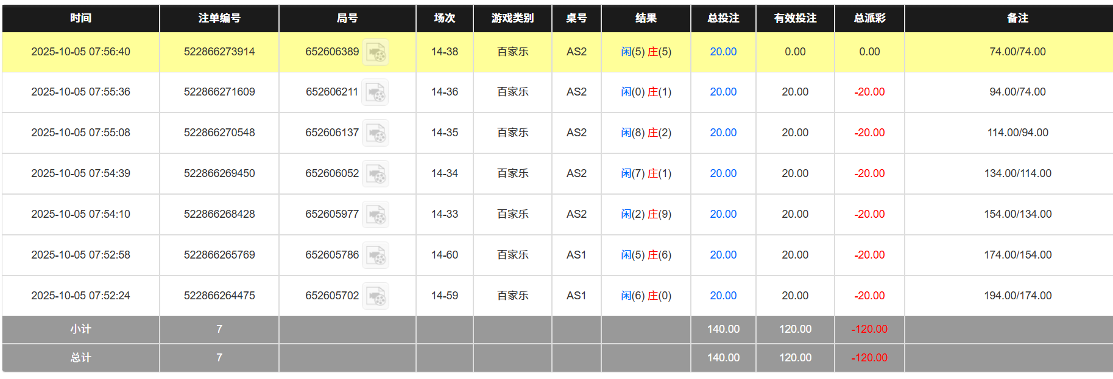Click blue 20.00 total bet in 14-36 row
The image size is (1113, 379).
point(723,92)
